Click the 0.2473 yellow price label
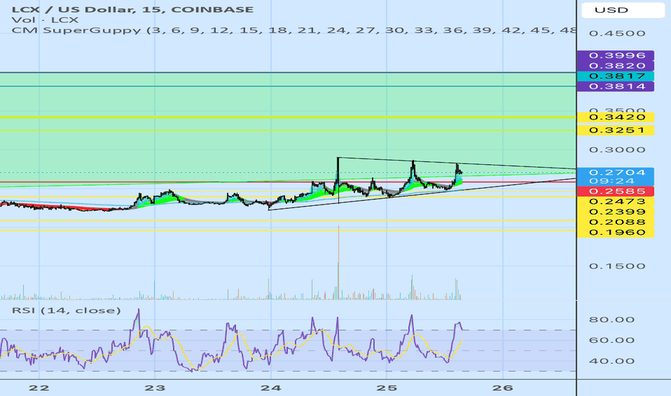Image resolution: width=671 pixels, height=396 pixels. coord(616,201)
